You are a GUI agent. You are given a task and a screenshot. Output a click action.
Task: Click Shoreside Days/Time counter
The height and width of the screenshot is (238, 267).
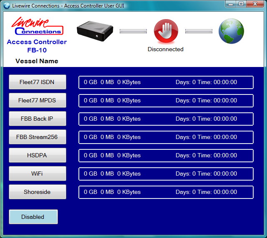click(x=206, y=192)
